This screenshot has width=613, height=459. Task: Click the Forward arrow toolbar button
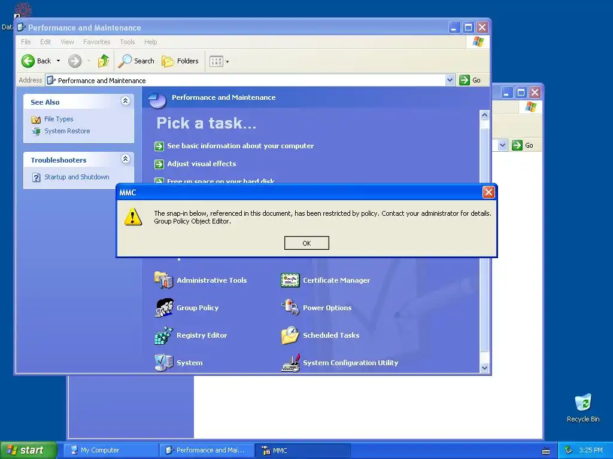(x=75, y=61)
